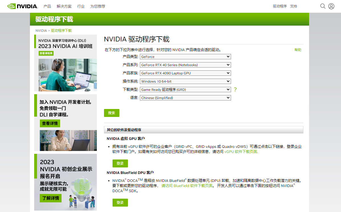
Task: Open the 解决方案 menu
Action: [64, 6]
